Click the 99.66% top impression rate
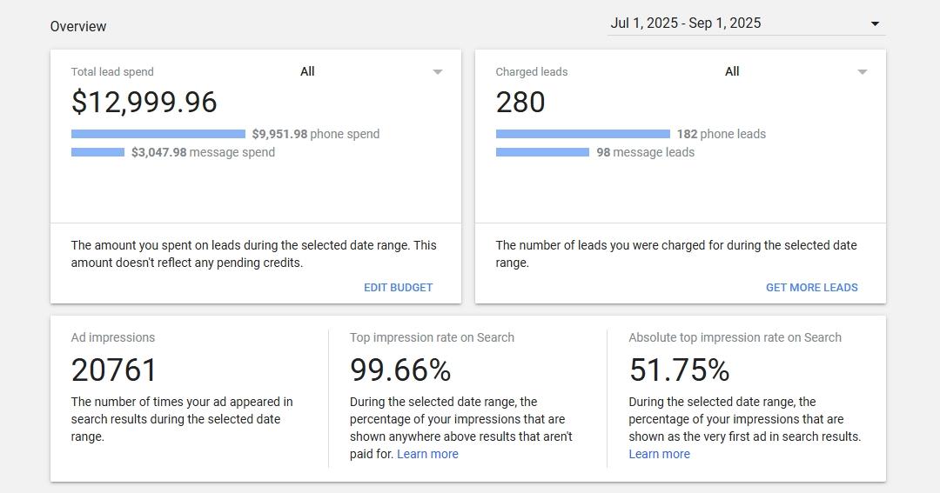Image resolution: width=940 pixels, height=493 pixels. point(400,370)
